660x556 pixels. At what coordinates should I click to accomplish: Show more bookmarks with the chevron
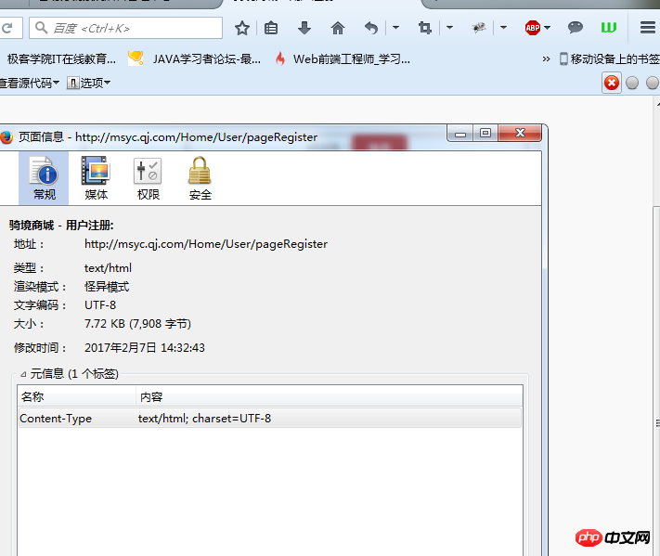tap(546, 58)
